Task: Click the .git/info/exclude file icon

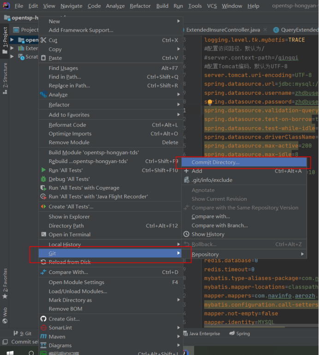Action: [x=187, y=180]
